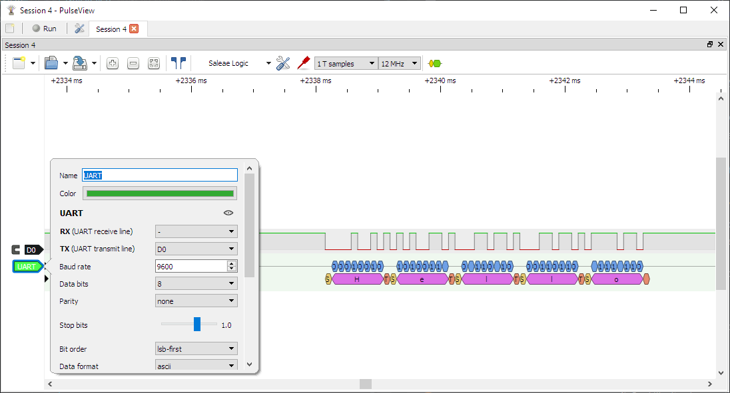Open the device configuration wrench icon
The image size is (730, 393).
283,63
